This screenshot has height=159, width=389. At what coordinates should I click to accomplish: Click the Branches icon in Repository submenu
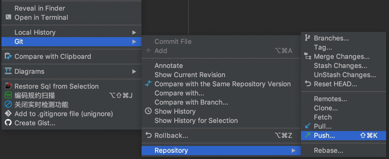[x=308, y=38]
